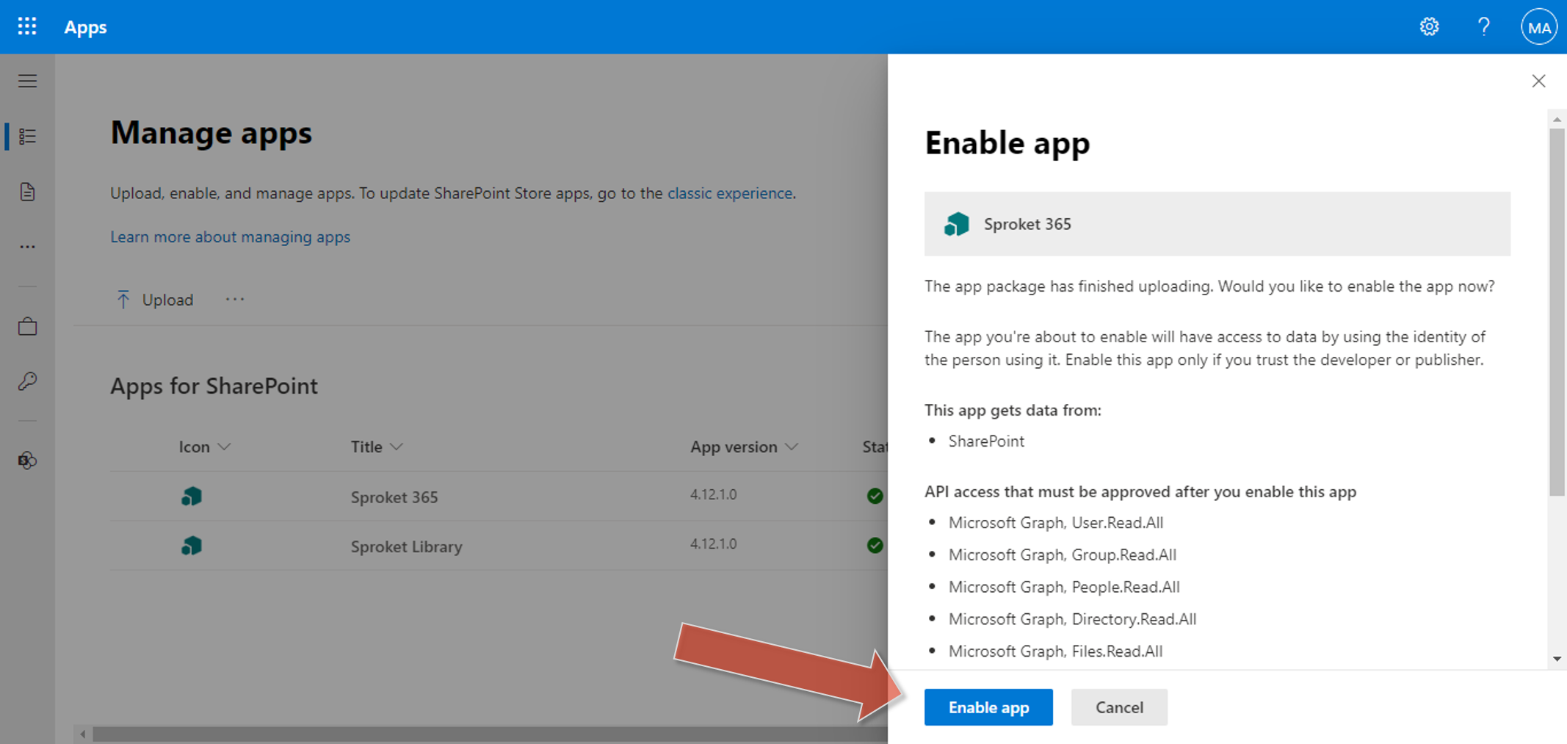Click the Apps label in top bar
The image size is (1567, 744).
(x=85, y=26)
